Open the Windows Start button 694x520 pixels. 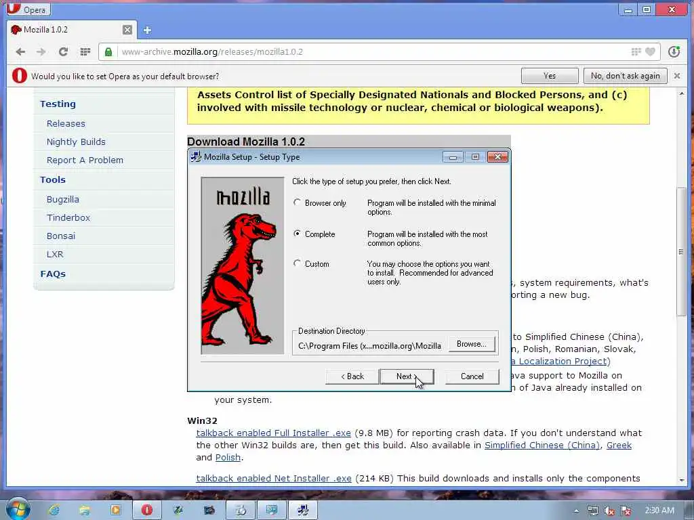click(x=18, y=509)
